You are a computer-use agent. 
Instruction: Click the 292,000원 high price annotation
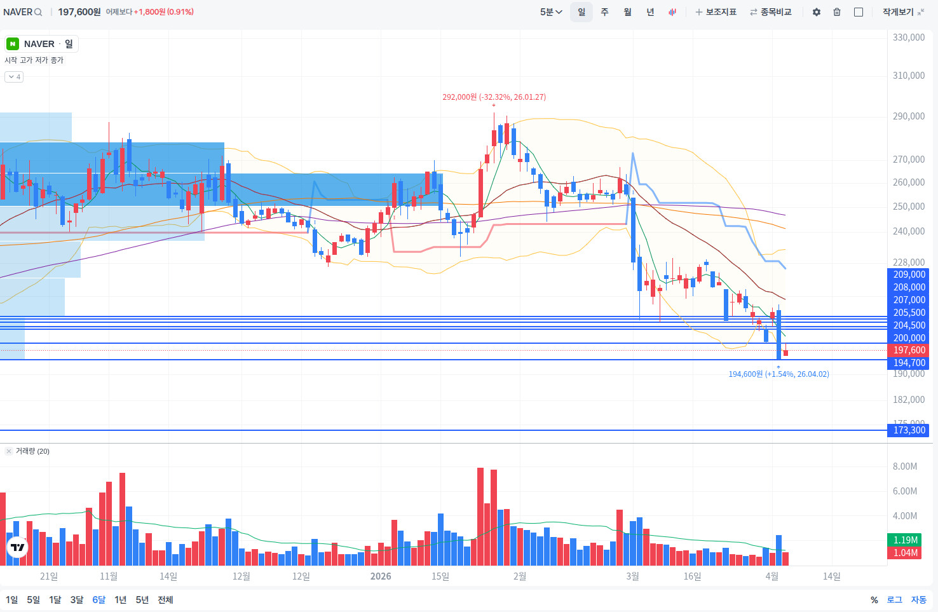[494, 97]
